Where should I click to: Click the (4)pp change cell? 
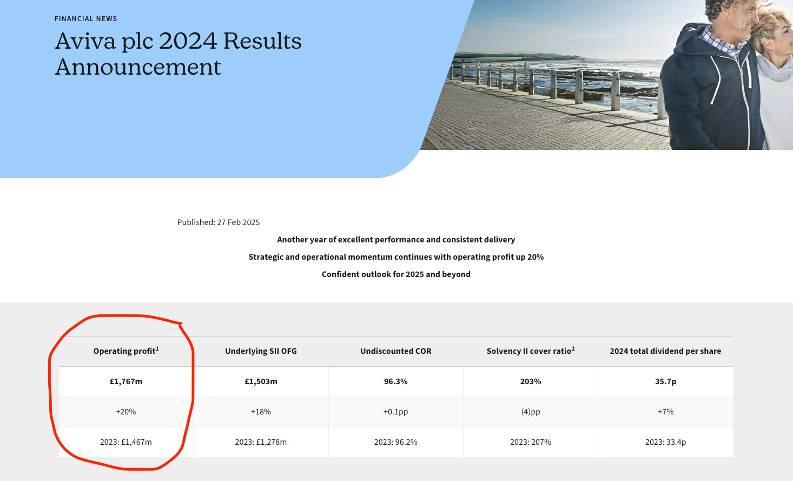coord(531,412)
